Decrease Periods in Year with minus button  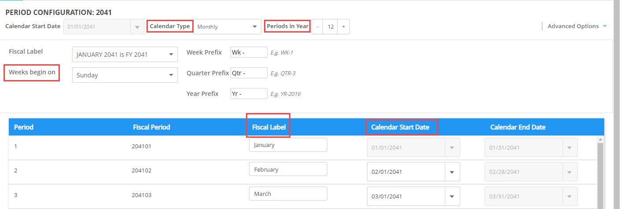click(317, 27)
